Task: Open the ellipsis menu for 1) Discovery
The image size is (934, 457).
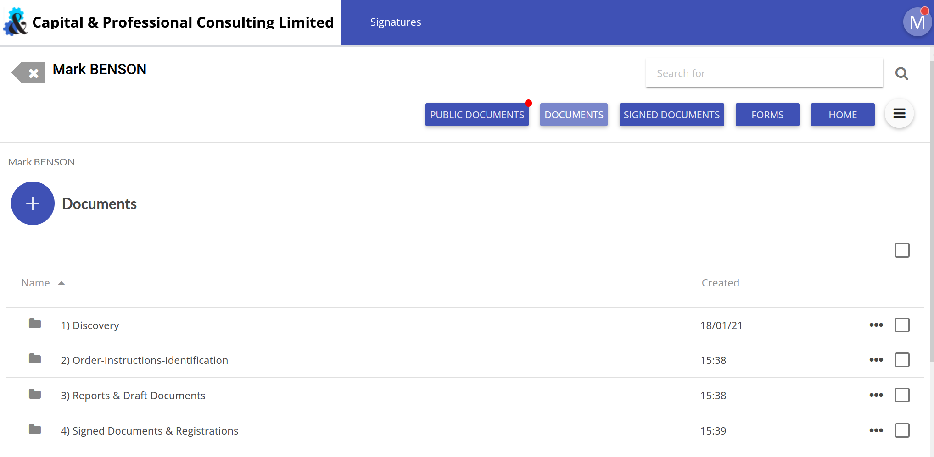Action: pos(876,325)
